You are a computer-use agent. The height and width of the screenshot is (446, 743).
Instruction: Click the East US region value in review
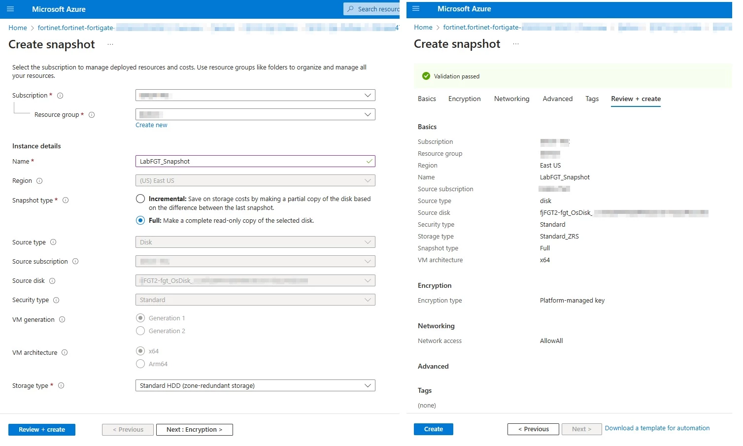pos(550,166)
